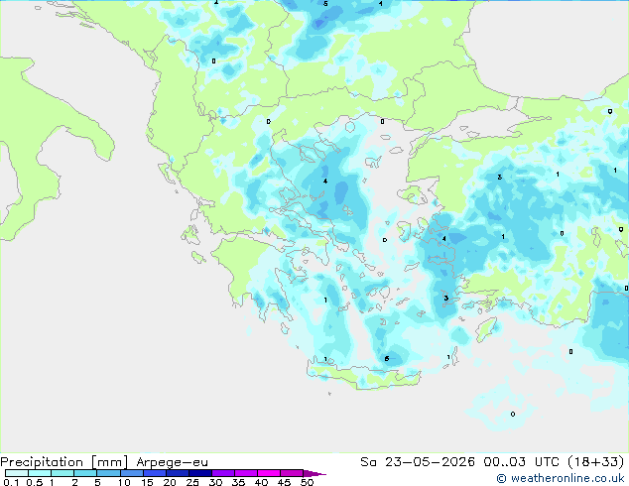Click the '6' value north of Crete
The height and width of the screenshot is (486, 629).
(387, 358)
